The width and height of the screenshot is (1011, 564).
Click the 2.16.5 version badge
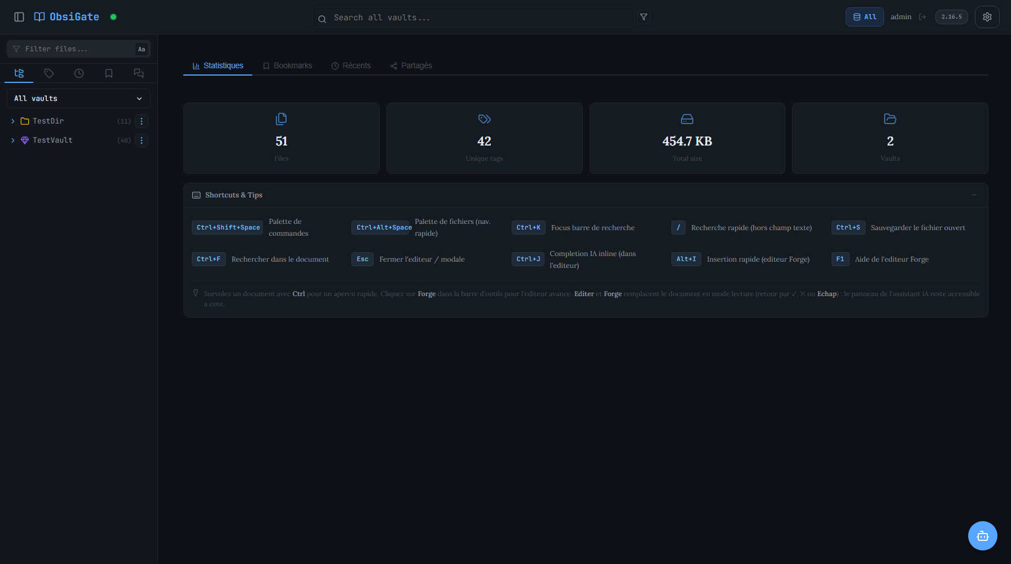pyautogui.click(x=951, y=17)
